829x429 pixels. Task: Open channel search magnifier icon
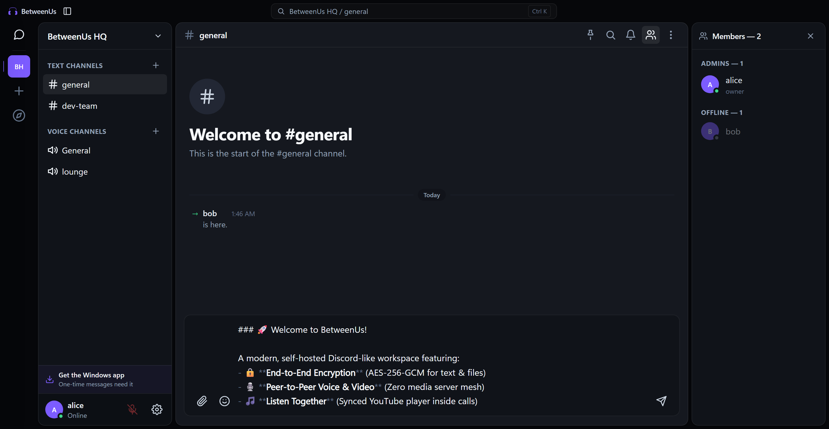click(611, 35)
